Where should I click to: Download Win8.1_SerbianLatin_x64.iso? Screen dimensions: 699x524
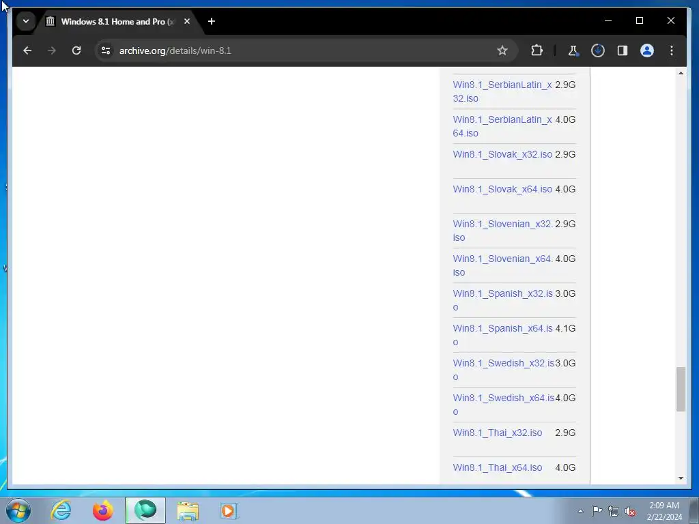(502, 126)
